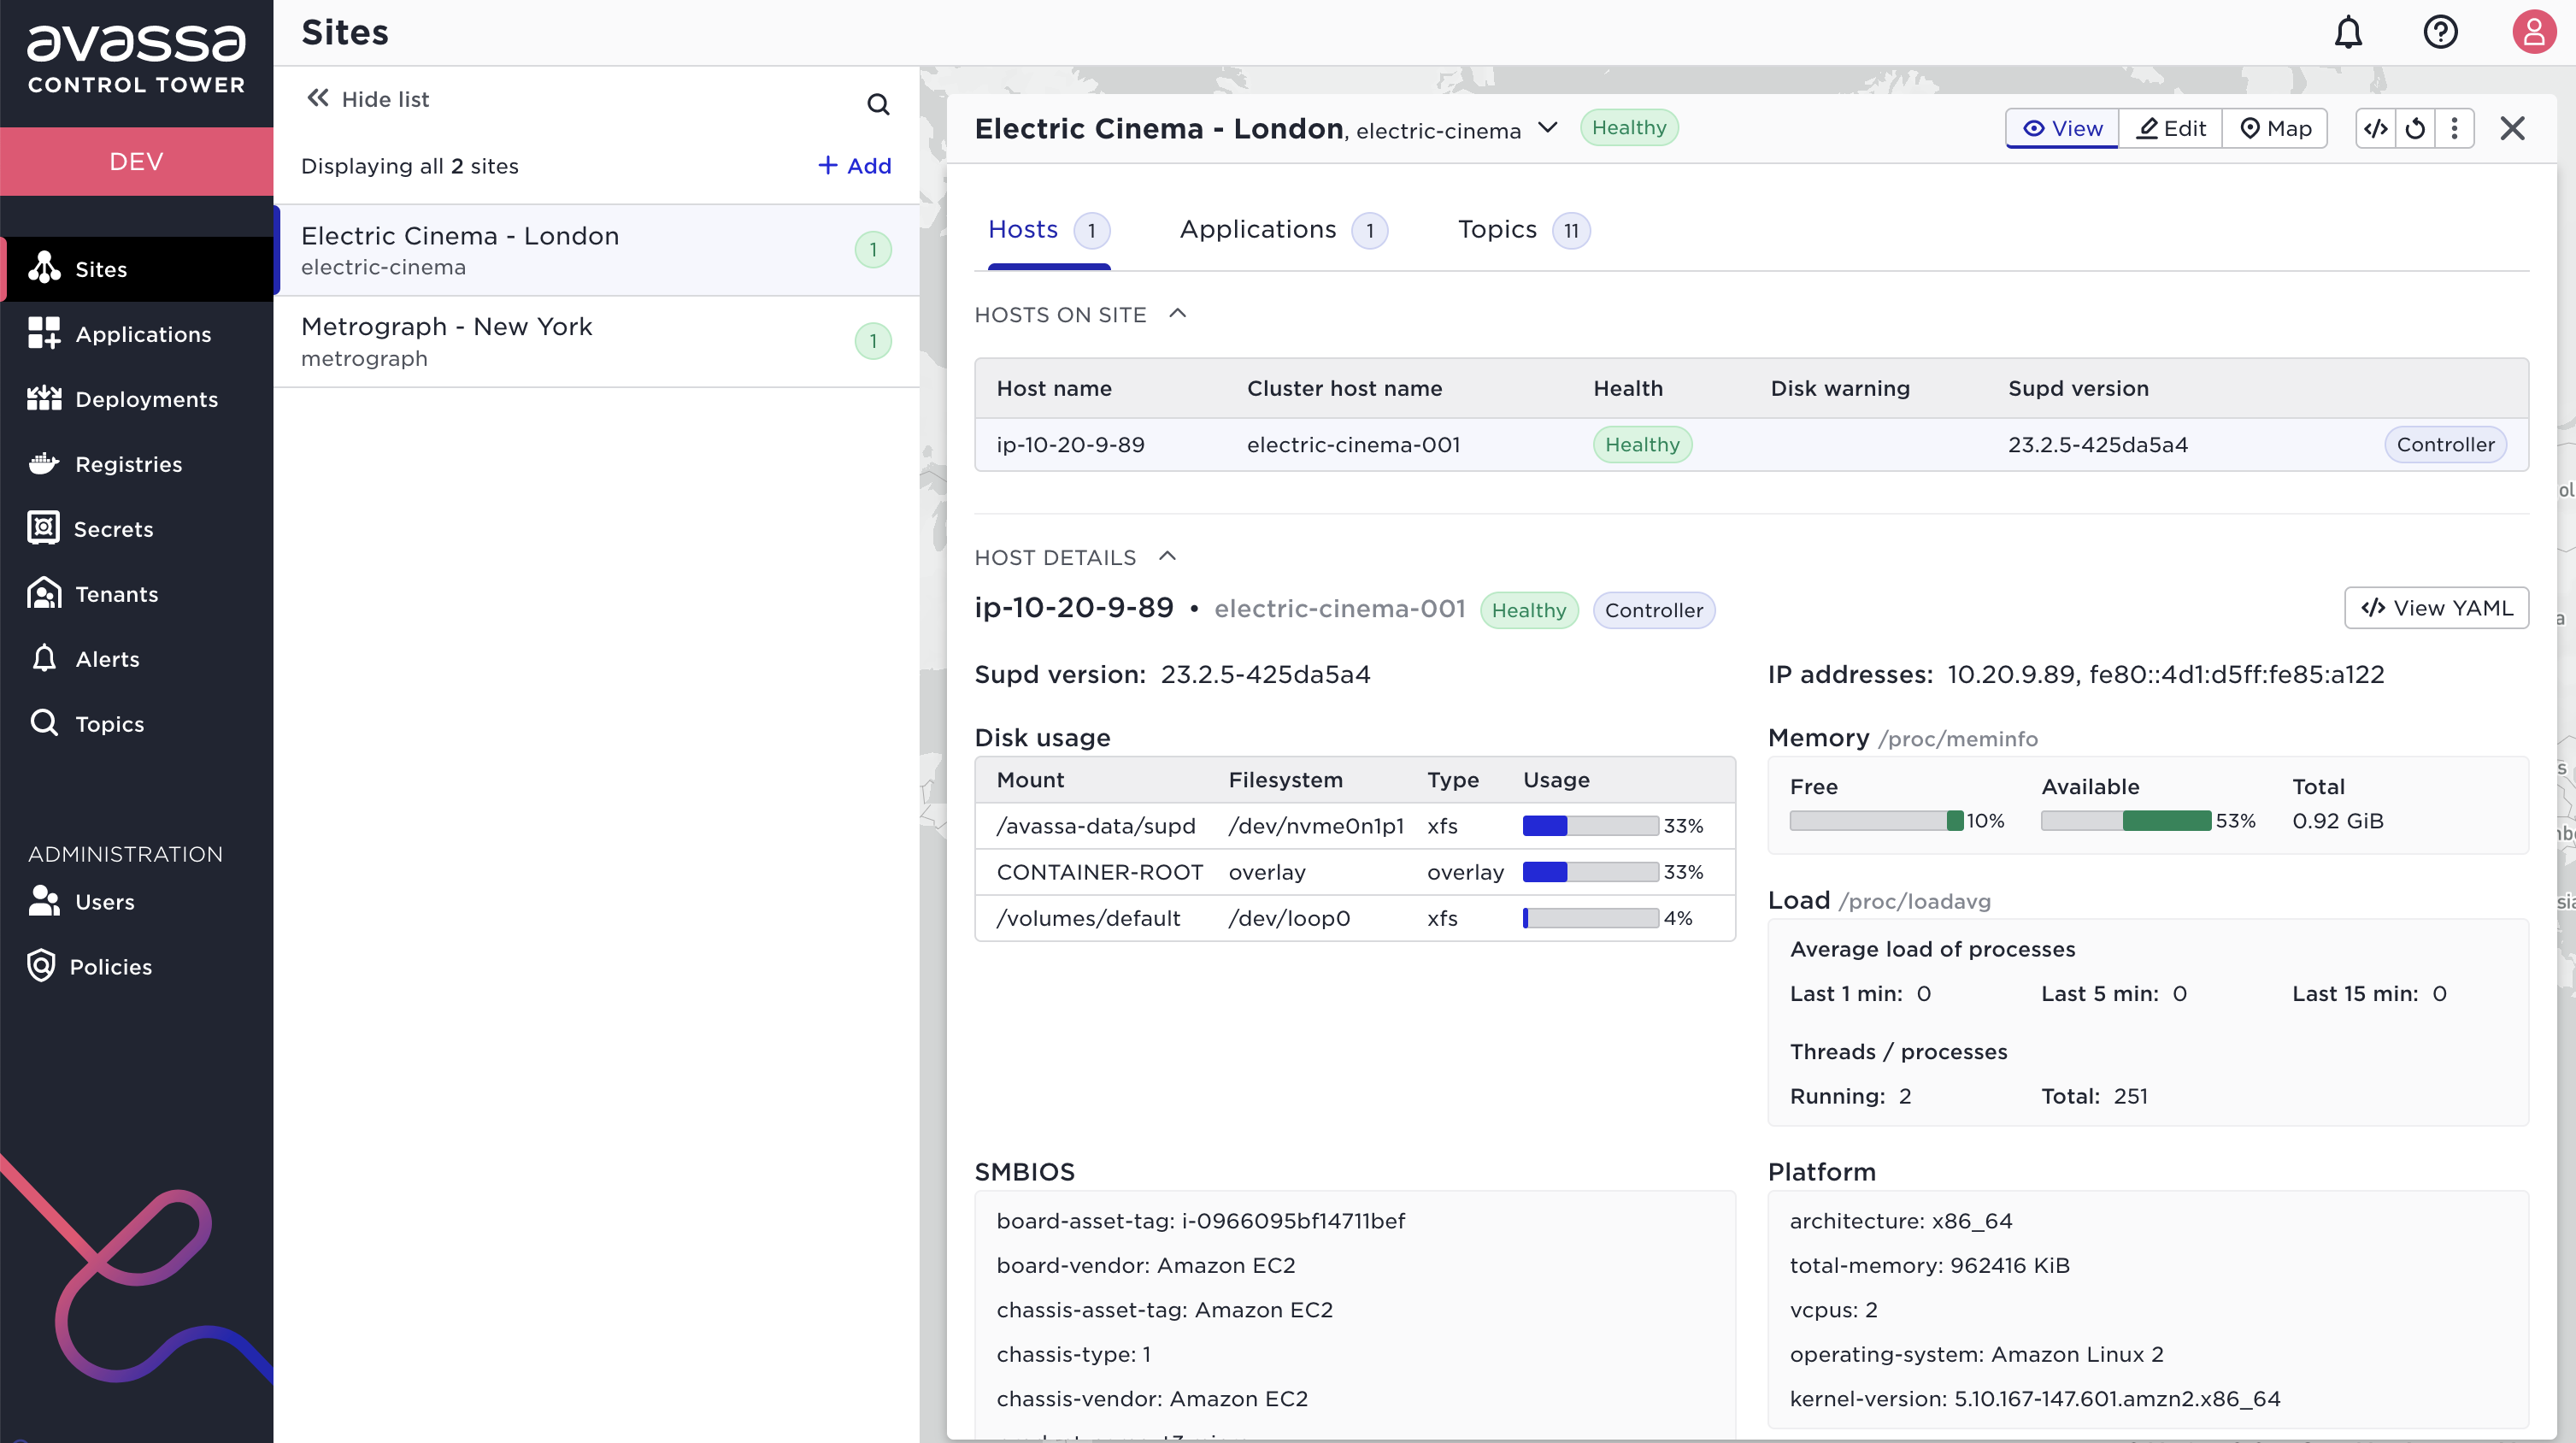Click the board-asset-tag SMBIOS entry
The height and width of the screenshot is (1443, 2576).
coord(1200,1220)
